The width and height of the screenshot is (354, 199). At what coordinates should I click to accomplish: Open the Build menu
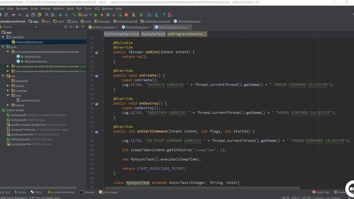(x=70, y=9)
